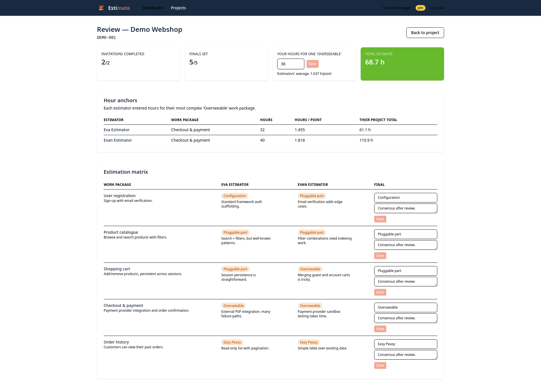Open Order history final category dropdown
This screenshot has width=541, height=388.
click(405, 344)
